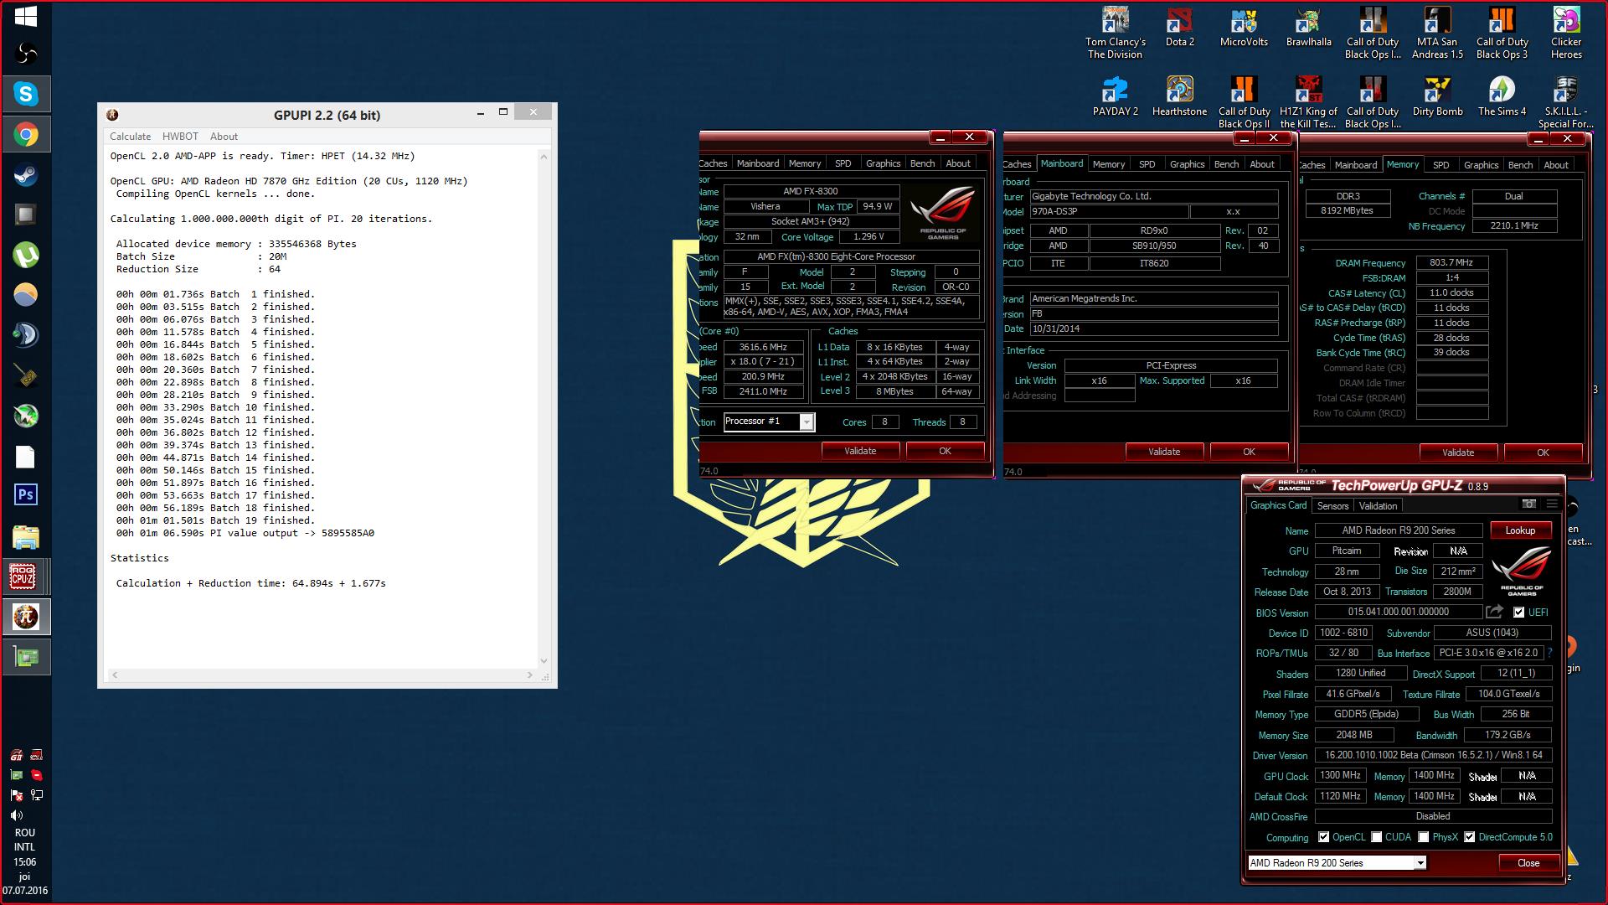Image resolution: width=1608 pixels, height=905 pixels.
Task: Click the 970A-DS3P mainboard model field
Action: coord(1109,211)
